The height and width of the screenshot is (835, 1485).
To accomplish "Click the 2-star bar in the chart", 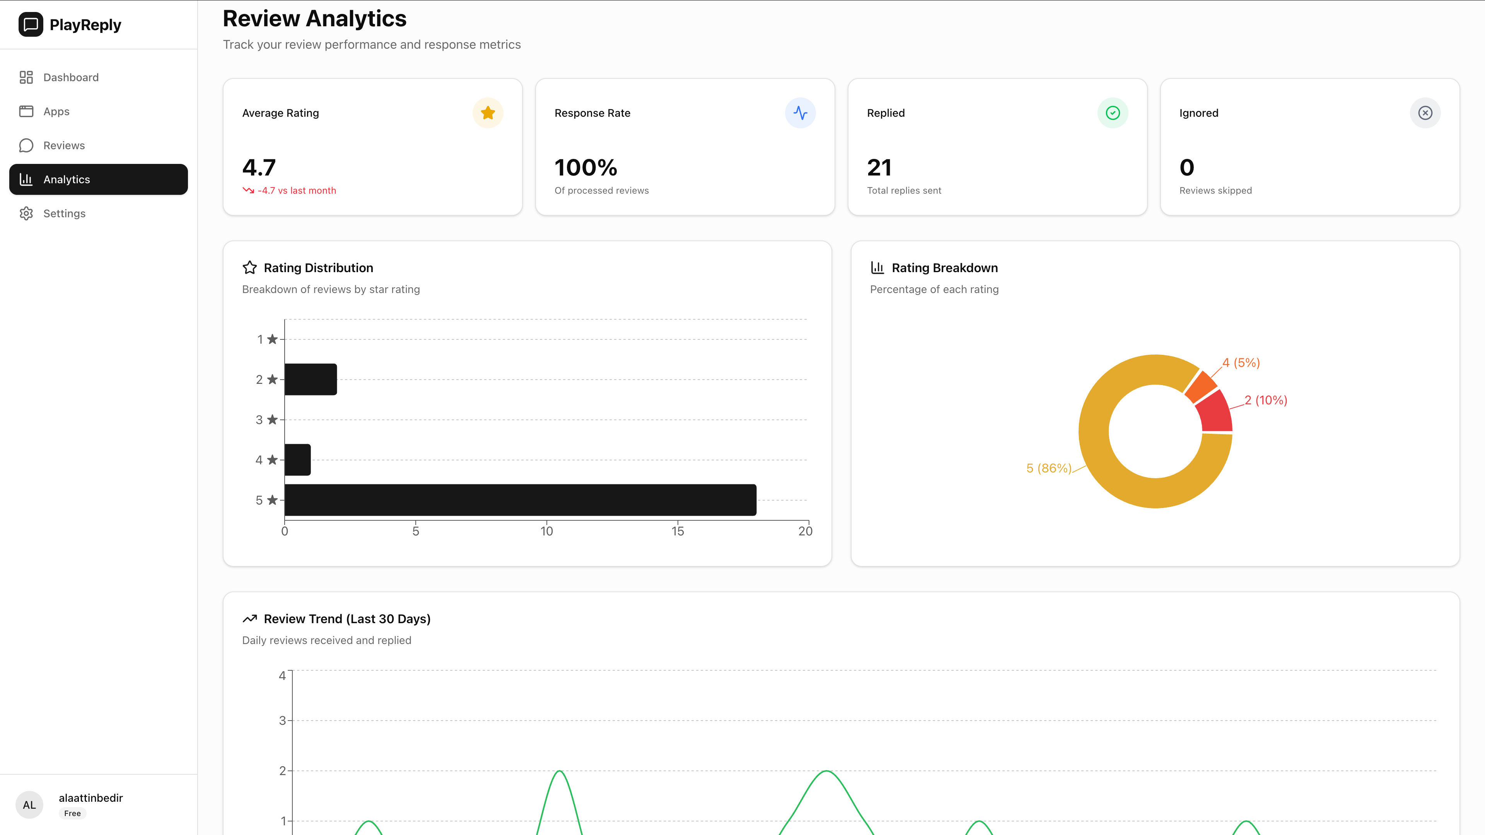I will tap(310, 379).
